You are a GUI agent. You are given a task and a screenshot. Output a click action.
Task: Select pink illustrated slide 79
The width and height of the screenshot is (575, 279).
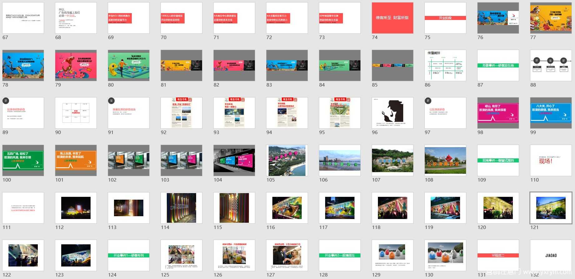(76, 65)
